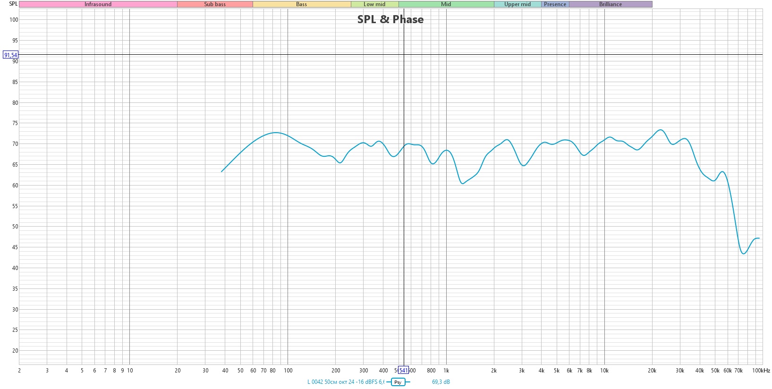Click the Presence frequency band label
Viewport: 772px width, 389px height.
click(555, 4)
